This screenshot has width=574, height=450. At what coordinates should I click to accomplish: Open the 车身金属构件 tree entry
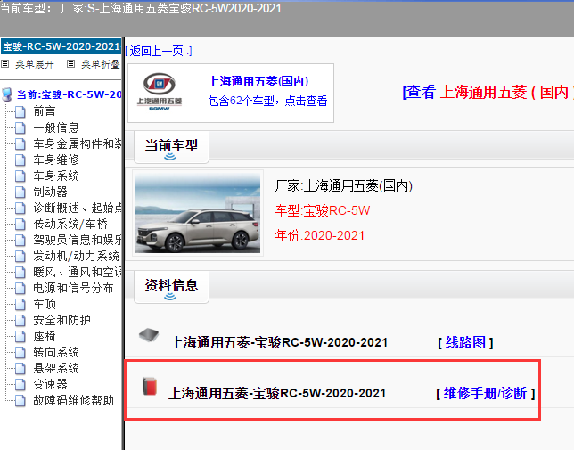coord(78,143)
